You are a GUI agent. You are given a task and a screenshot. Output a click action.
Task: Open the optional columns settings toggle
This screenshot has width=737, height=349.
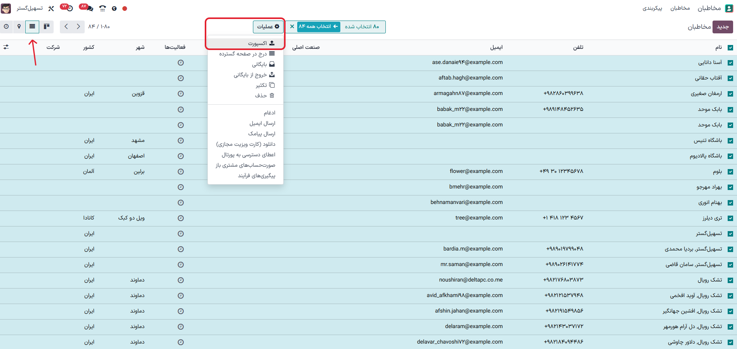6,47
